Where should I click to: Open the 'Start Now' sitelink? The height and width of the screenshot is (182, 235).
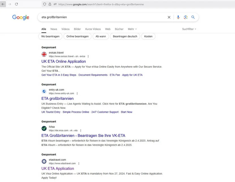click(x=126, y=112)
